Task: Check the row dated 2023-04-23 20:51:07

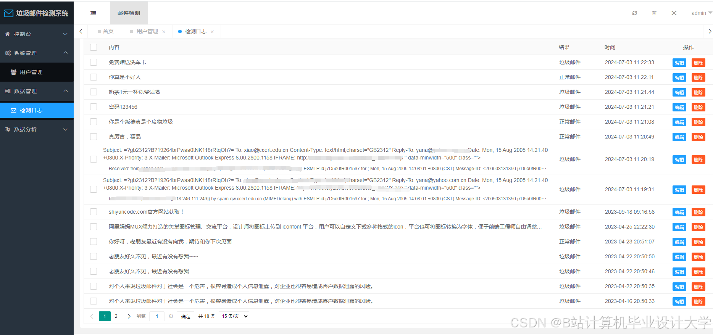Action: 94,242
